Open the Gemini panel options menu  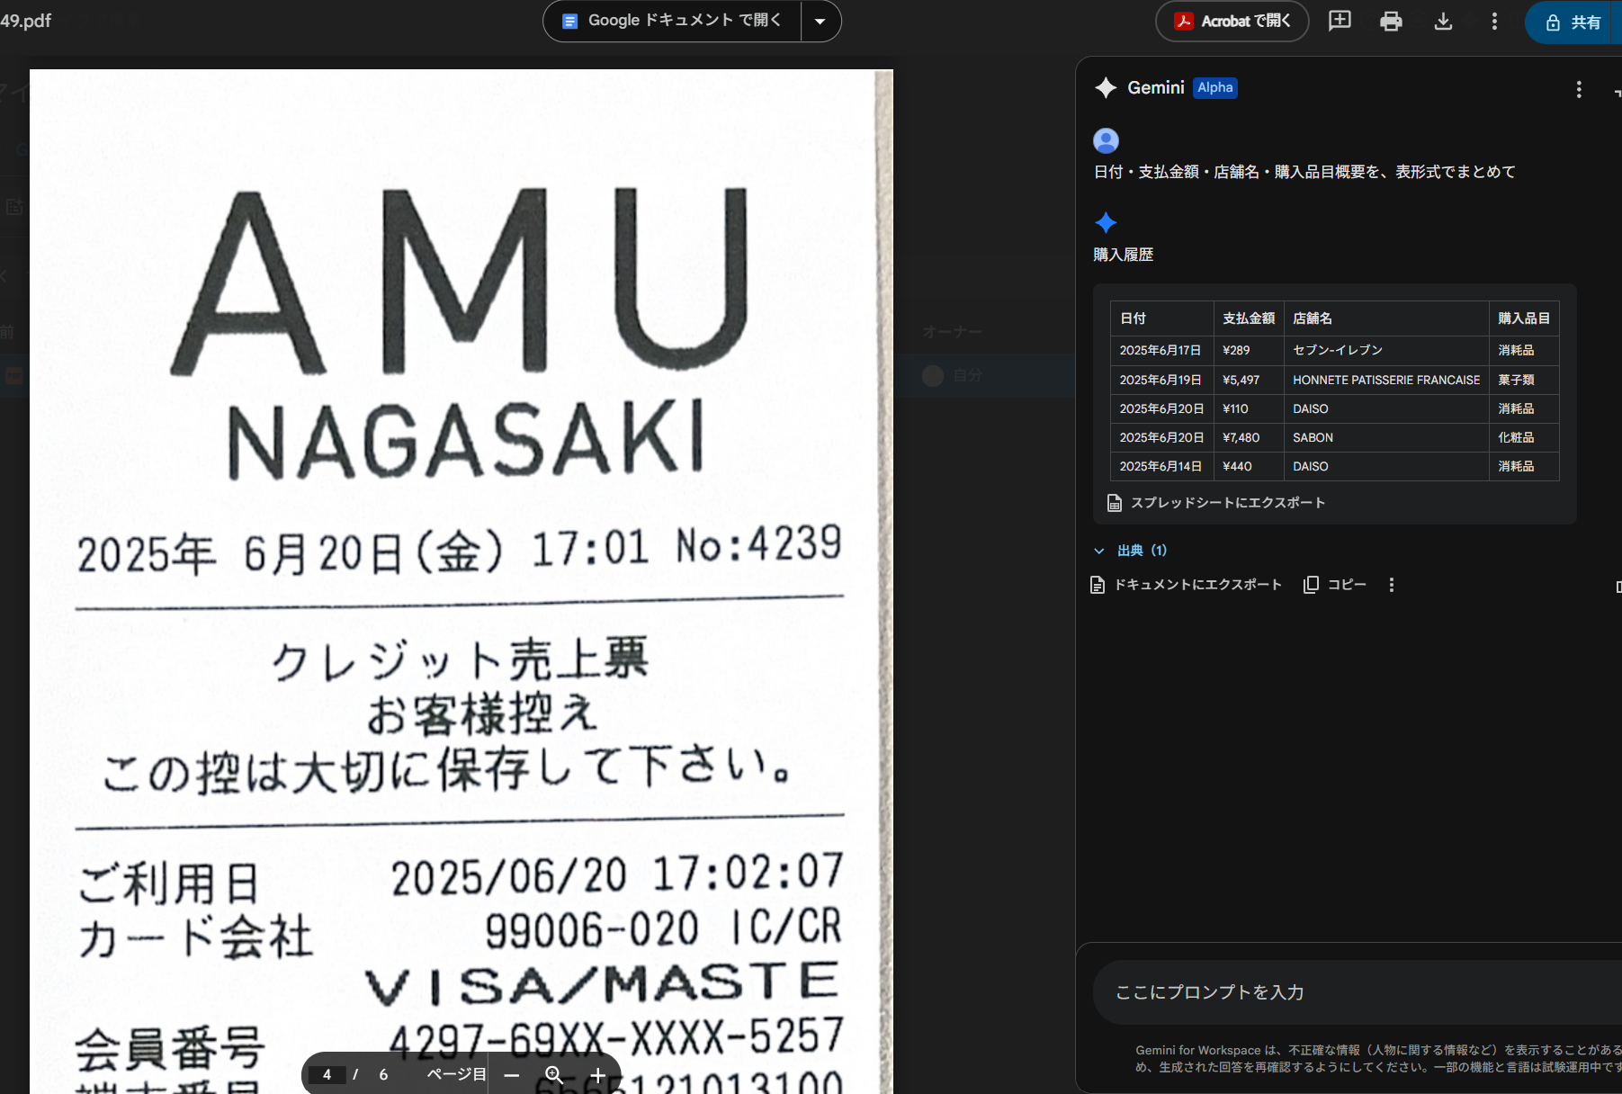coord(1579,89)
